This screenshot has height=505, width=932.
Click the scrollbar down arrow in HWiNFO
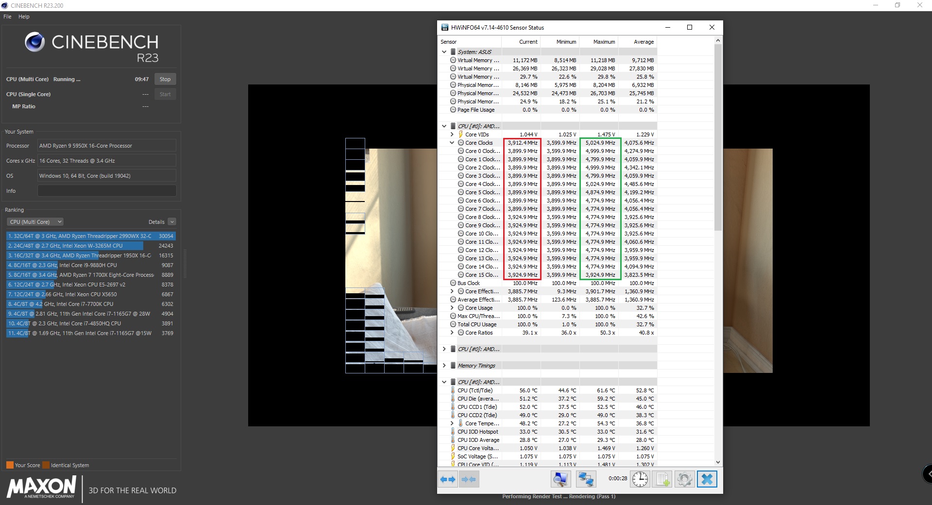[x=718, y=462]
